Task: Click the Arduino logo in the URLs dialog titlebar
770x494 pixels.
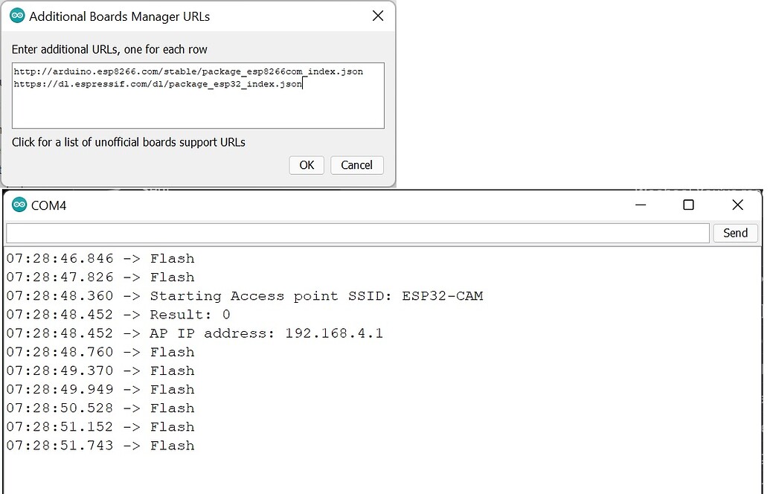Action: point(17,15)
